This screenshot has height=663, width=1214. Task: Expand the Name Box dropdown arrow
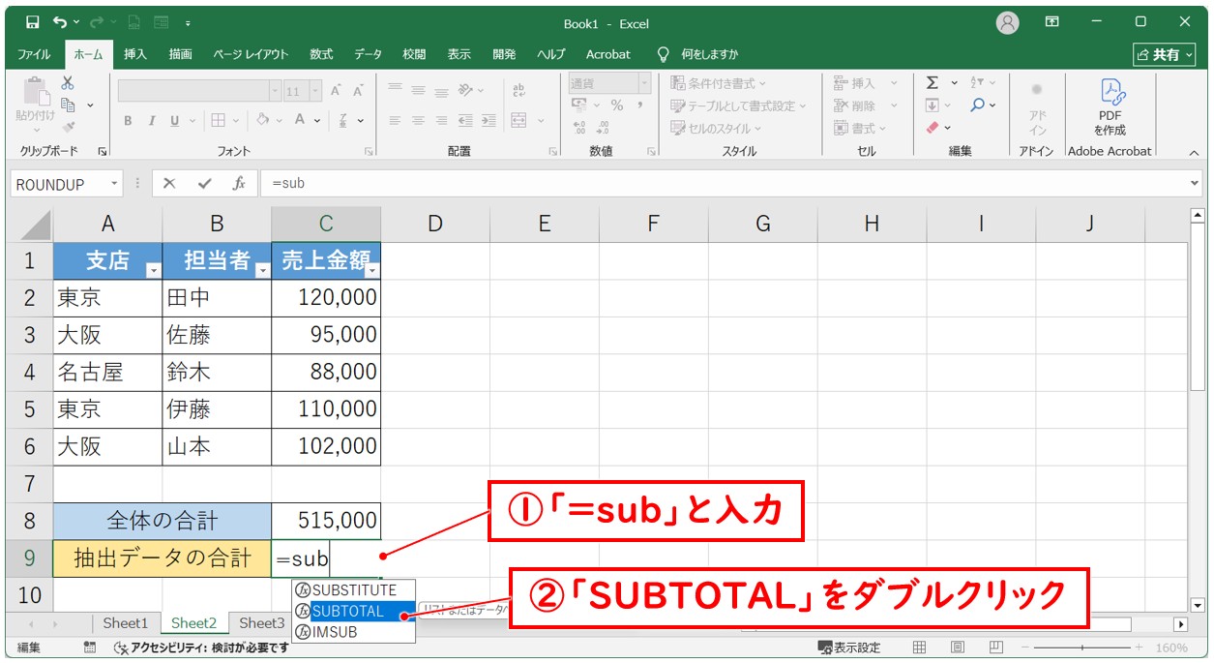point(115,184)
